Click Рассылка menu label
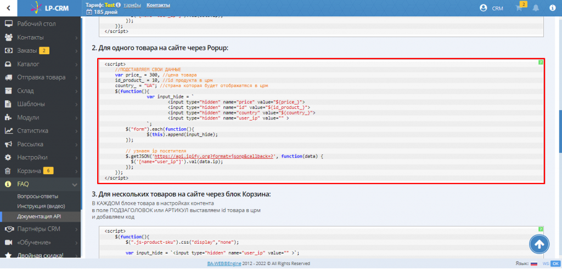Screen dimensions: 562x270 coord(30,144)
